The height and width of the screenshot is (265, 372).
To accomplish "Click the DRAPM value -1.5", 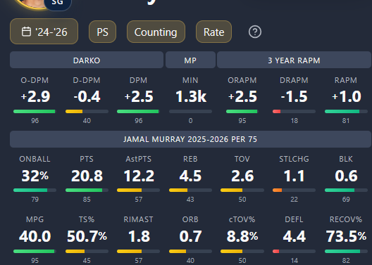I will tap(294, 96).
